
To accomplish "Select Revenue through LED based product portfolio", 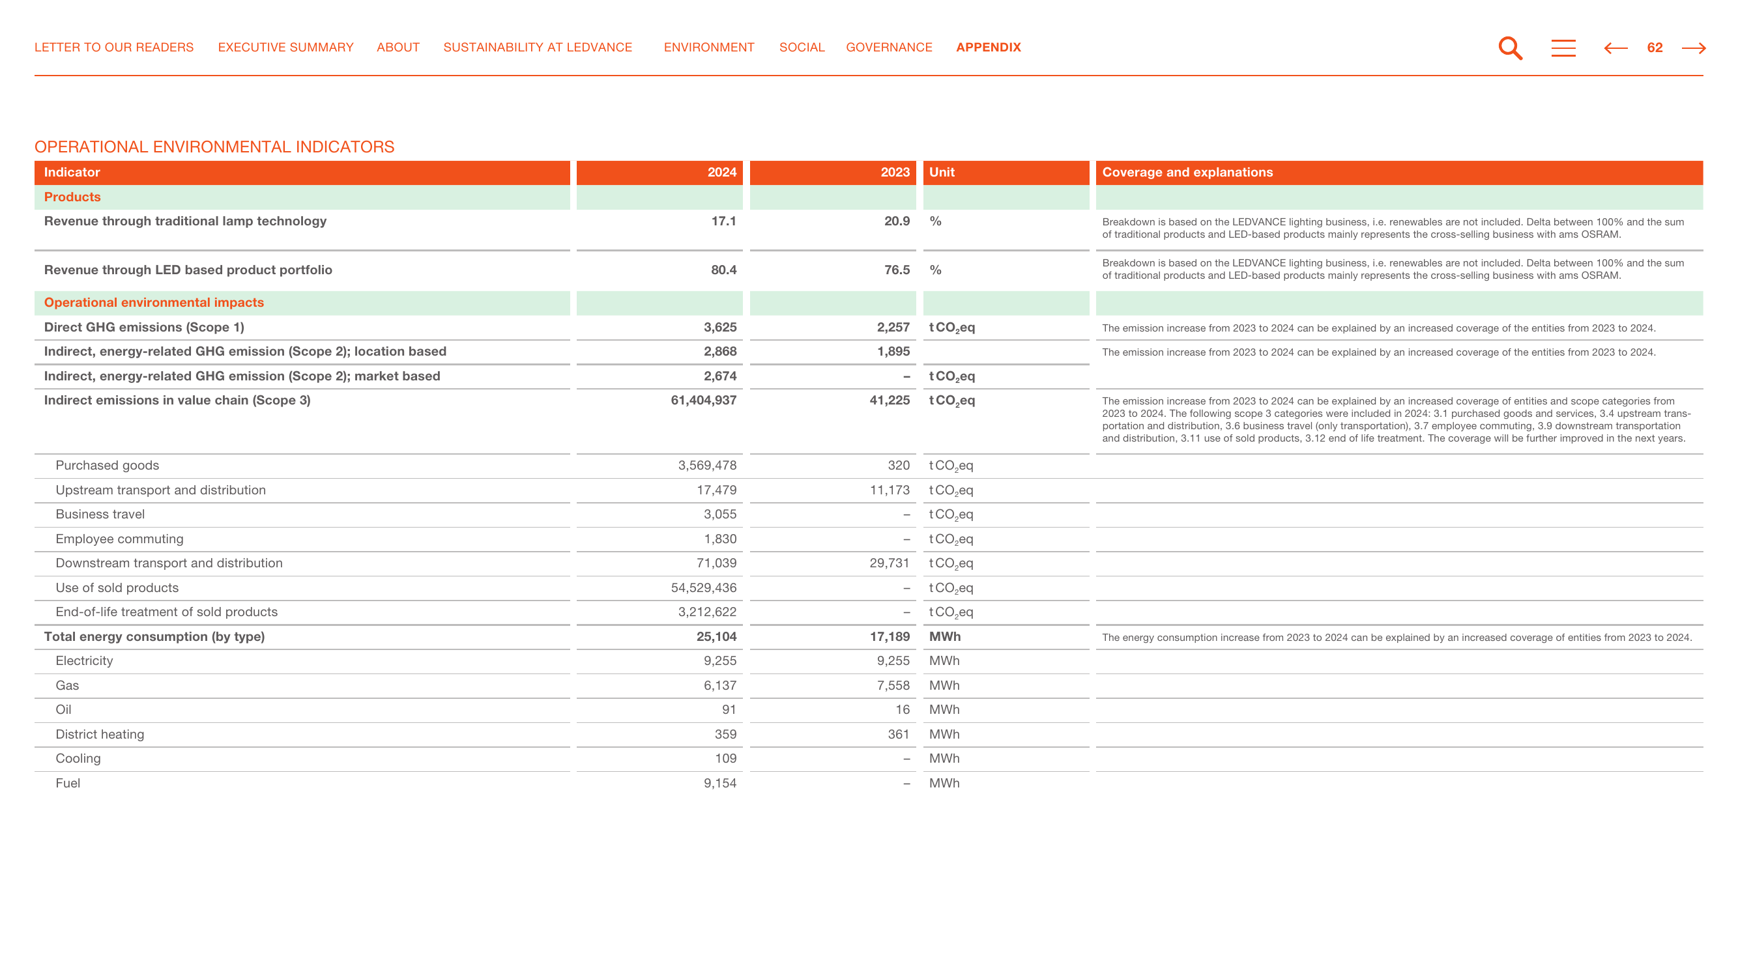I will pos(188,270).
